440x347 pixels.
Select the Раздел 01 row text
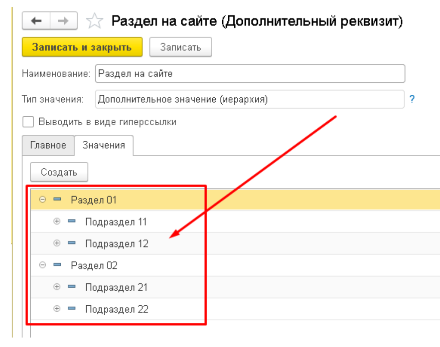(x=94, y=200)
